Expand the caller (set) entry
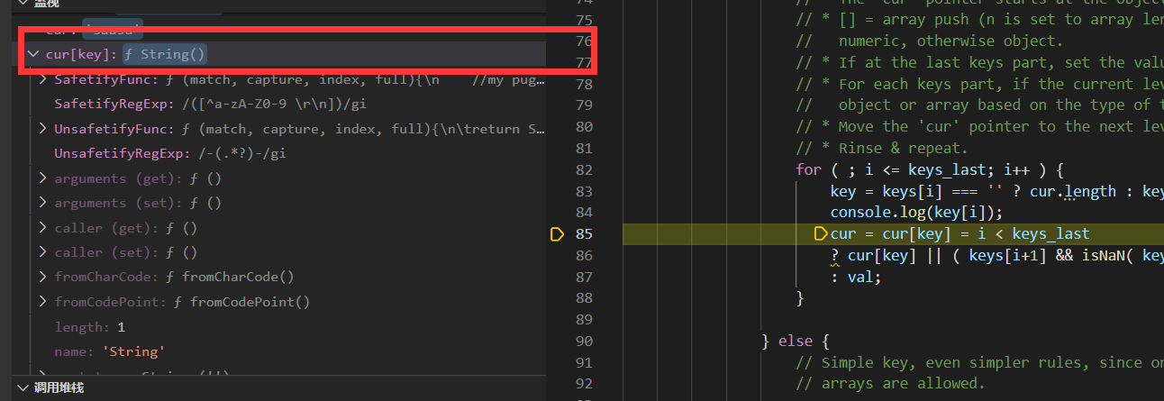Viewport: 1164px width, 401px height. [x=42, y=252]
